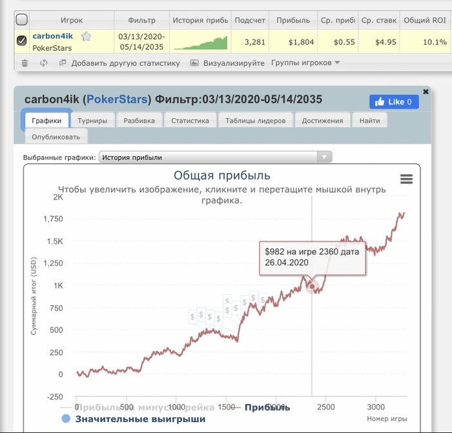Click the PokerStars link in panel title
Screen dimensions: 452x433
pos(118,99)
